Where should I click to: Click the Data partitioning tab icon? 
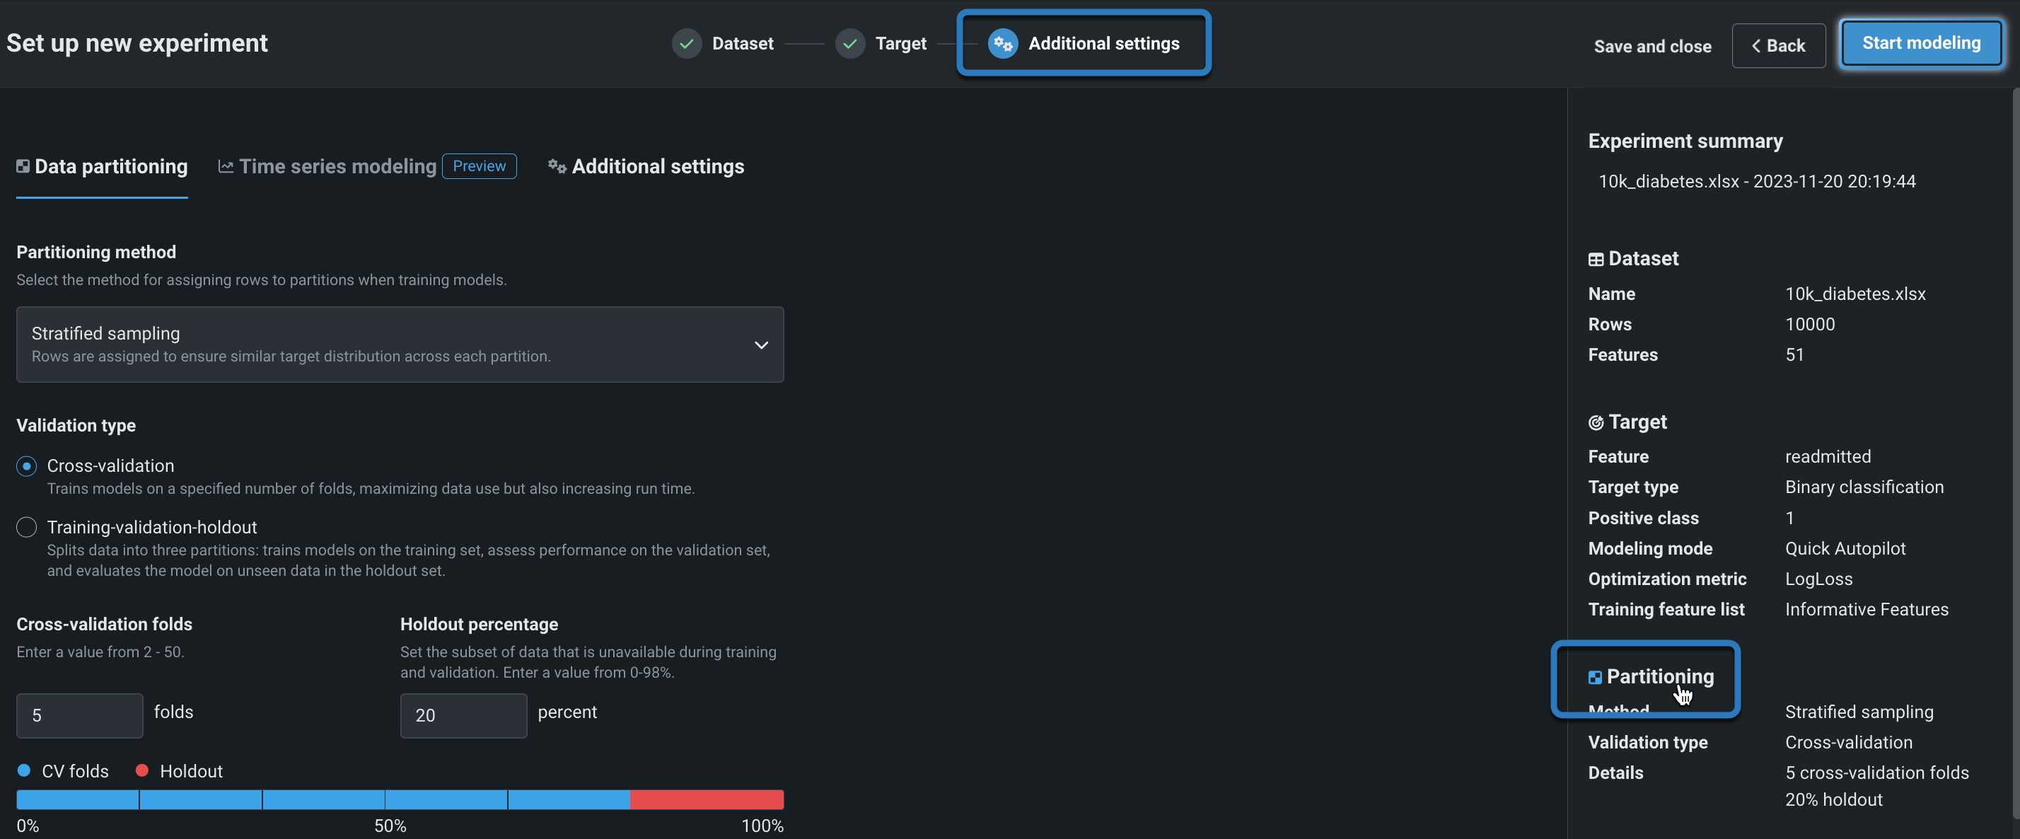coord(23,166)
